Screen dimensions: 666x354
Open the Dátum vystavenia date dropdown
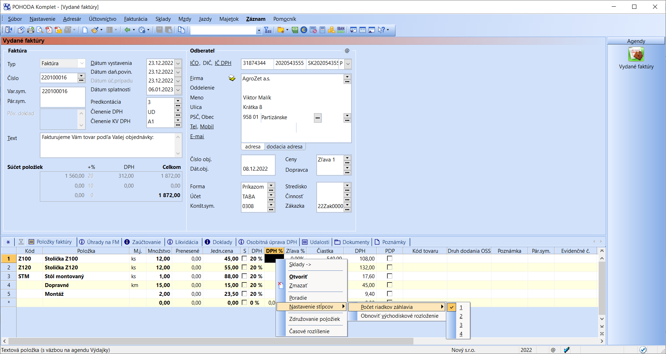pos(178,63)
